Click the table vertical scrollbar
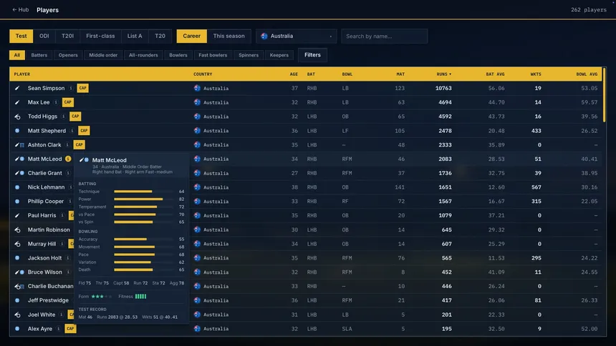This screenshot has width=616, height=346. click(605, 96)
